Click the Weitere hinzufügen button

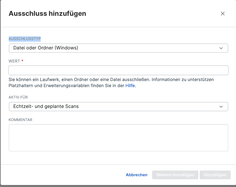[175, 175]
